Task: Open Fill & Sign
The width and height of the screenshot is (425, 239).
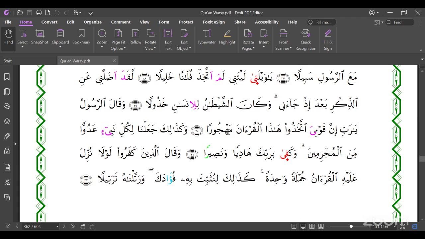Action: tap(328, 40)
